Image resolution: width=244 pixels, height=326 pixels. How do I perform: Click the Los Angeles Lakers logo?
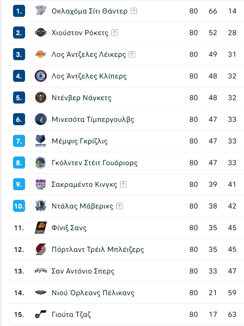click(x=41, y=54)
